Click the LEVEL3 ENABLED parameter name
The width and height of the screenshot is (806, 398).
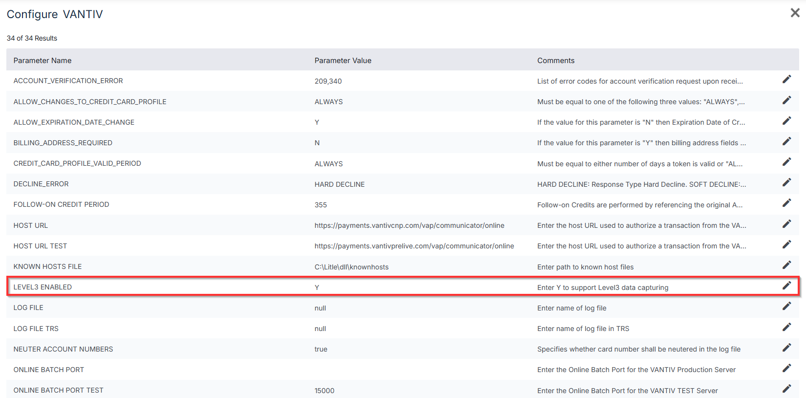click(x=42, y=287)
